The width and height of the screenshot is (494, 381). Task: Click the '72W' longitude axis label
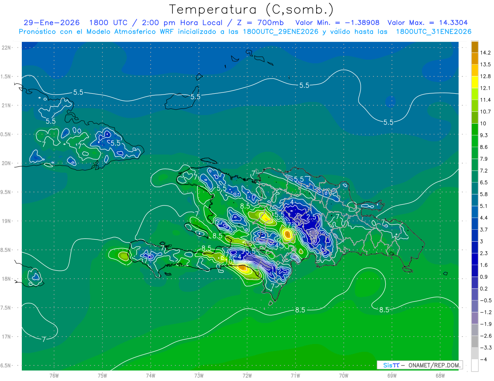[247, 376]
